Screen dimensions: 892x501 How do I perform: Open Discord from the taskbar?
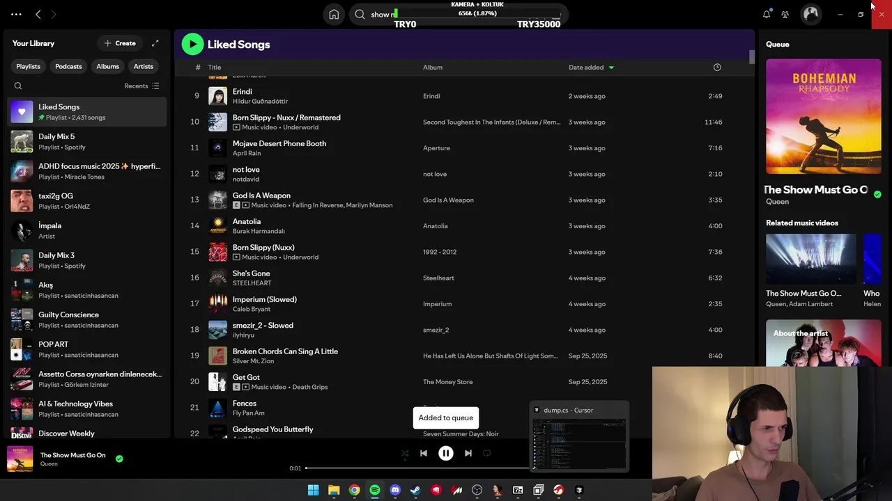click(395, 490)
